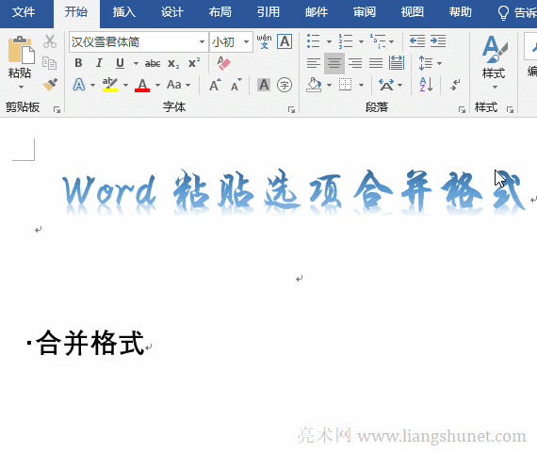Click the enclosed character (字) icon
This screenshot has width=537, height=452.
click(x=285, y=85)
